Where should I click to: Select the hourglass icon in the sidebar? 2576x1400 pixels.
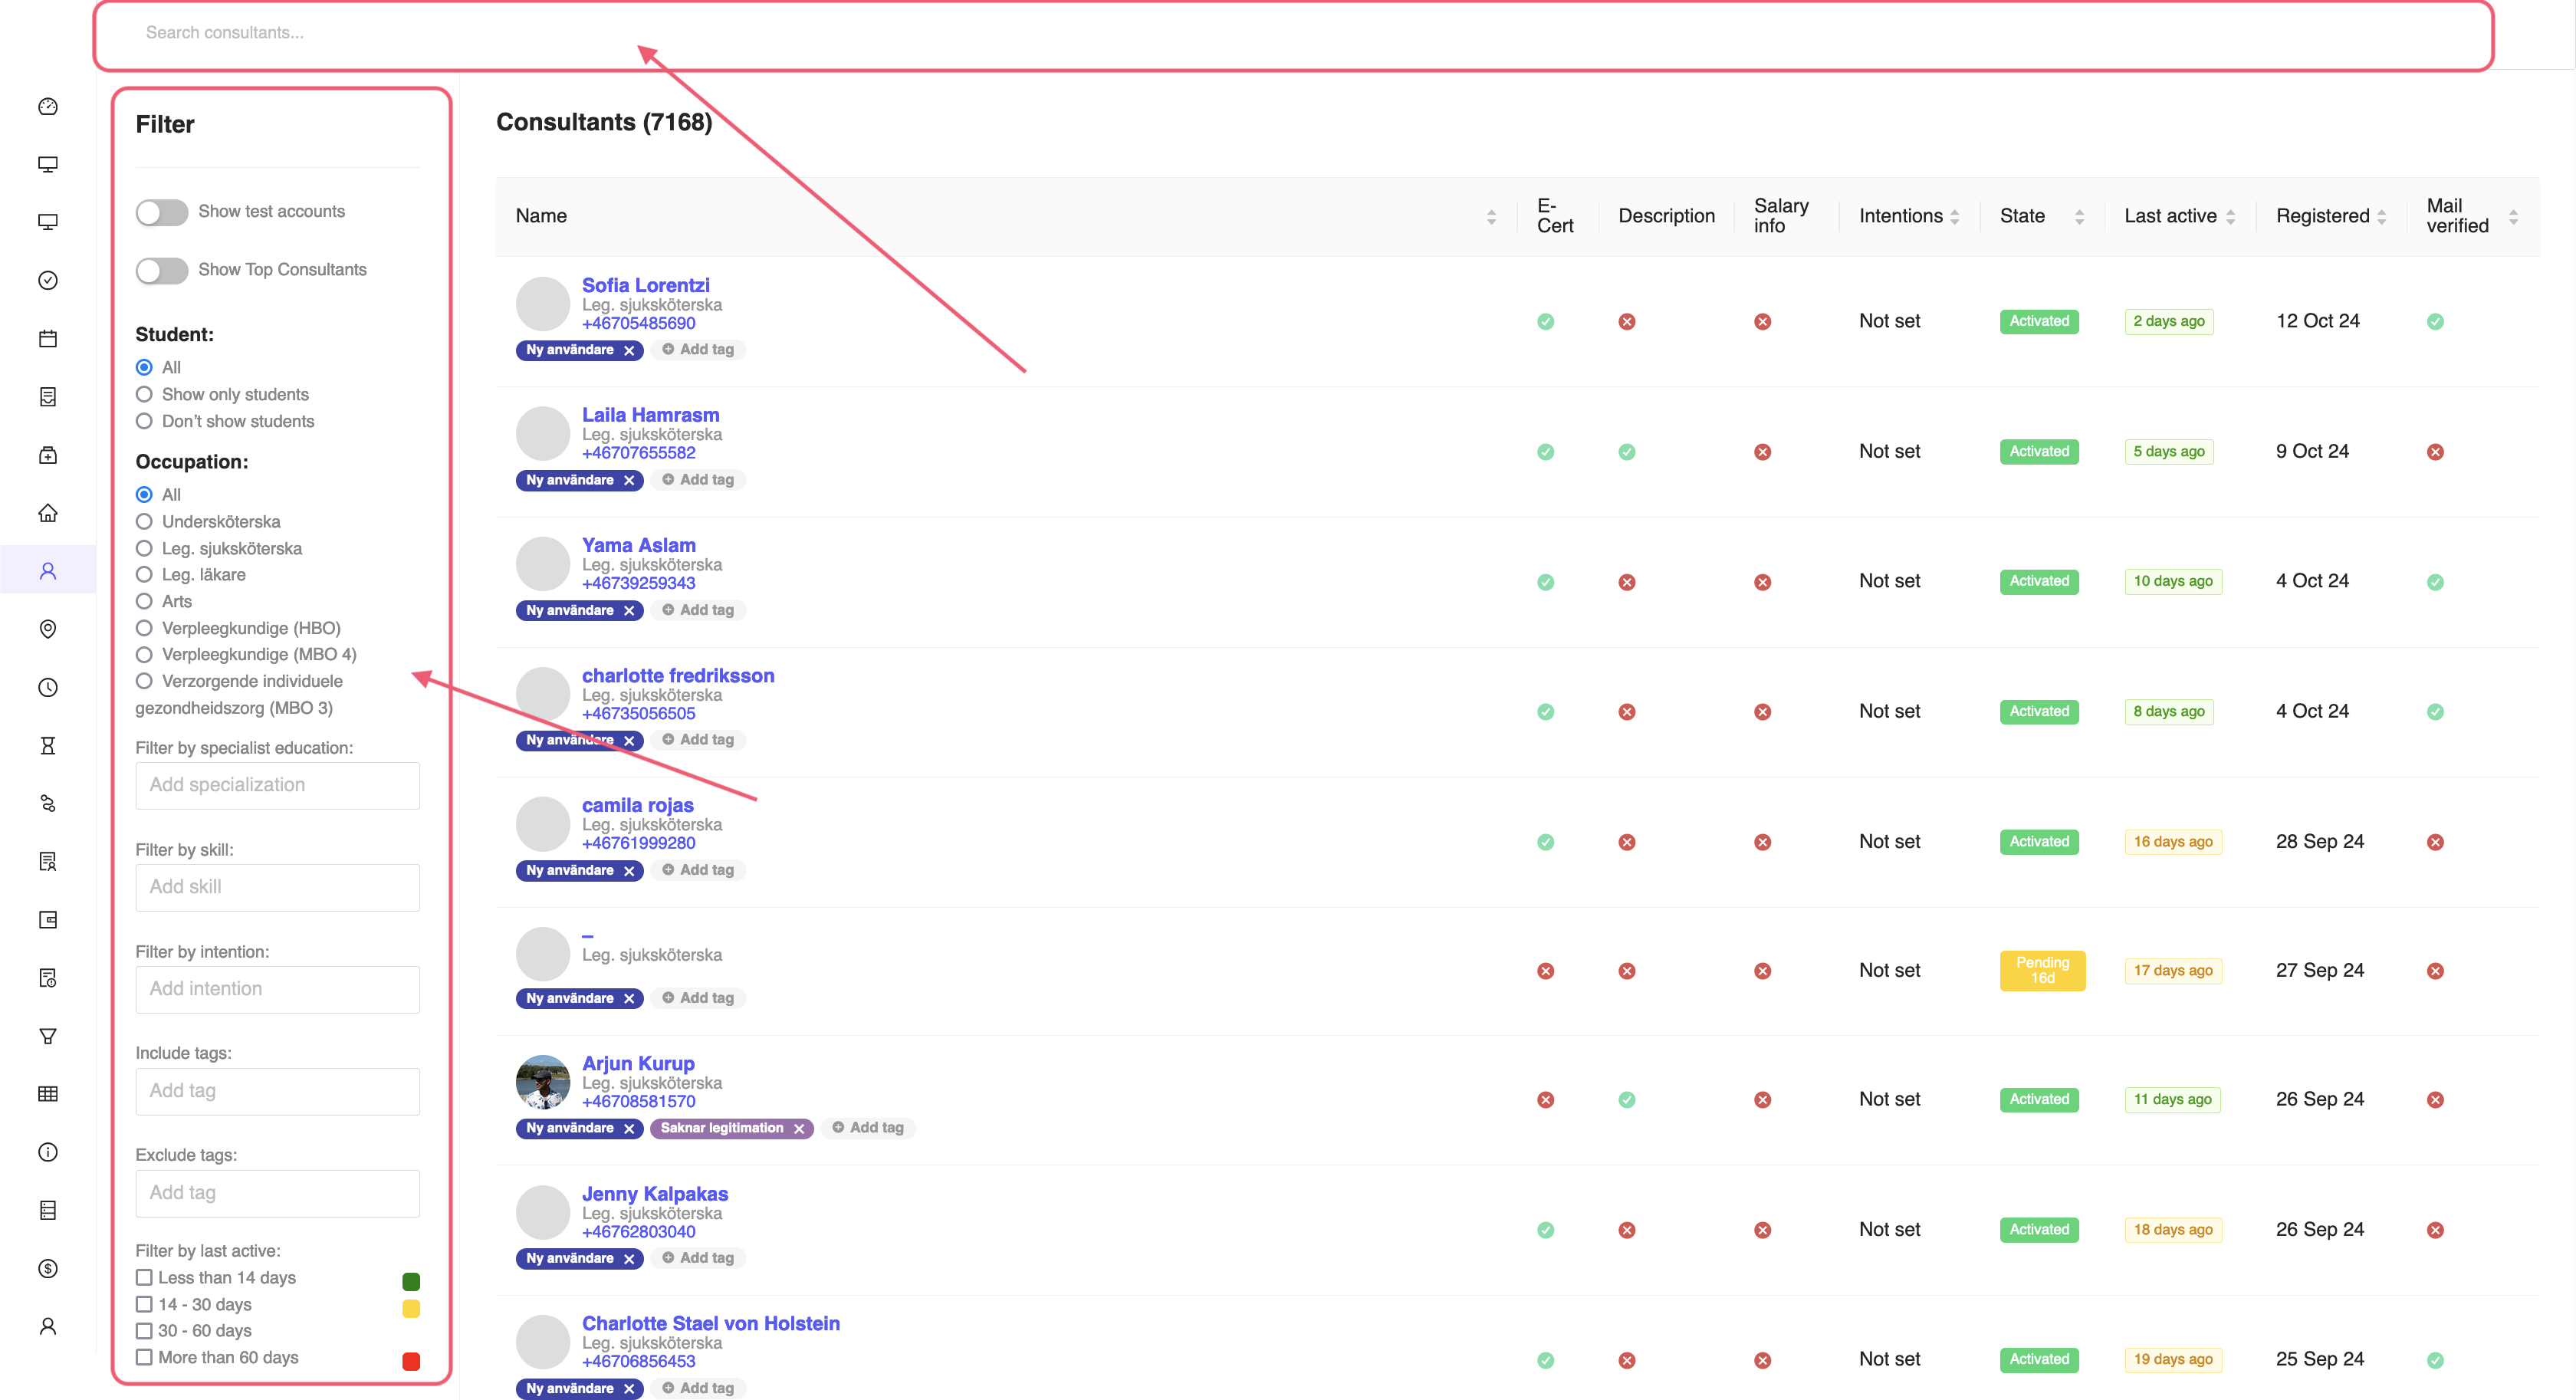[x=48, y=745]
